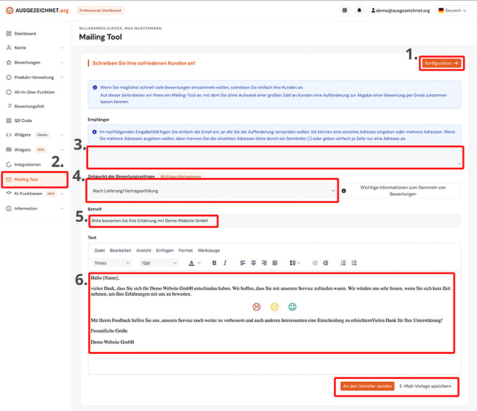This screenshot has width=477, height=411.
Task: Align text right
Action: 264,263
